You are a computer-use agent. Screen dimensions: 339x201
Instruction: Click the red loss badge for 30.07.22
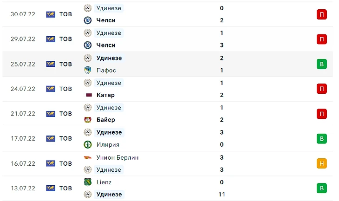(321, 14)
